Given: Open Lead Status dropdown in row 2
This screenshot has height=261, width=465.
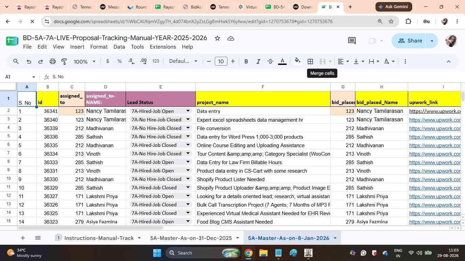Looking at the screenshot, I should coord(188,111).
